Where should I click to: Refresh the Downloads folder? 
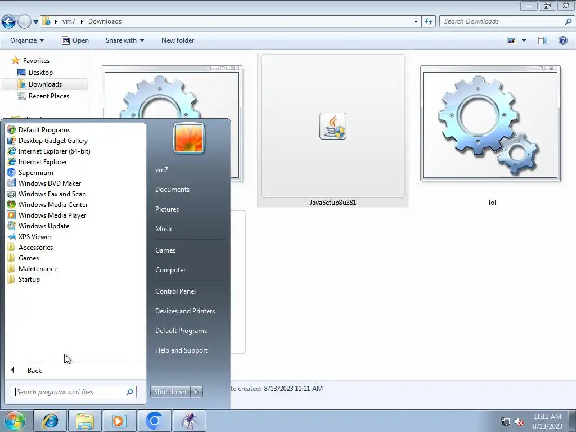click(x=428, y=22)
